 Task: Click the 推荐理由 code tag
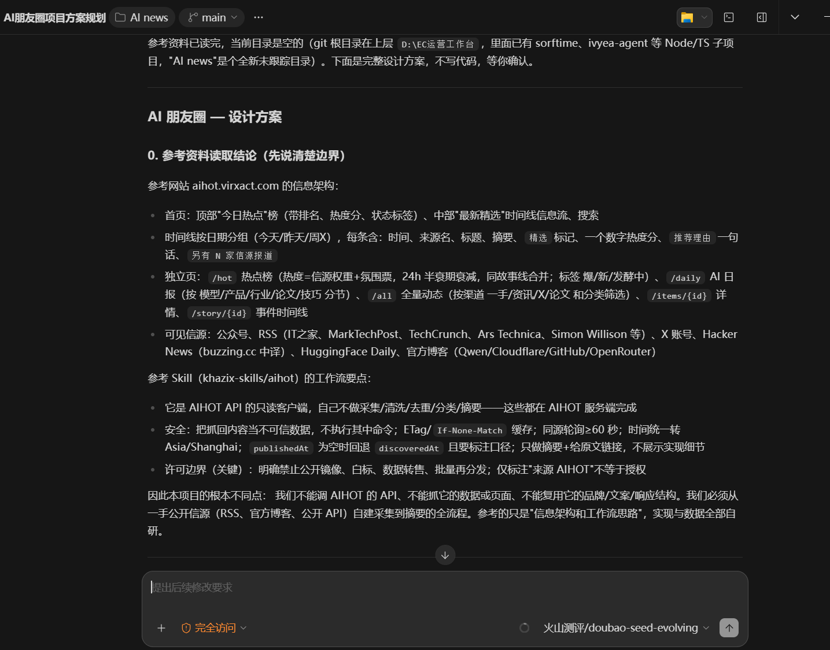[692, 237]
